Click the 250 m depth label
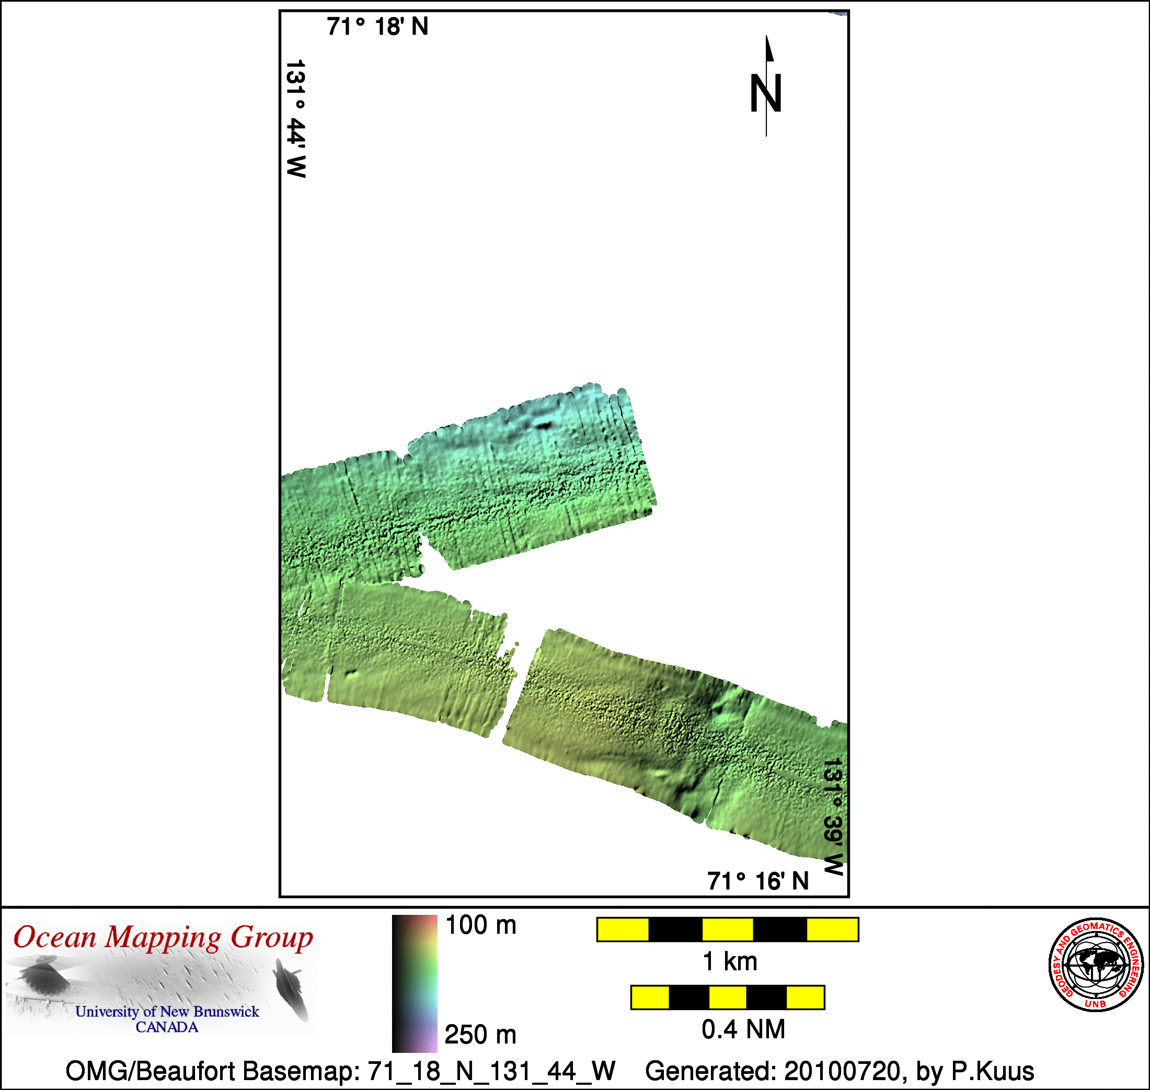 coord(480,1035)
